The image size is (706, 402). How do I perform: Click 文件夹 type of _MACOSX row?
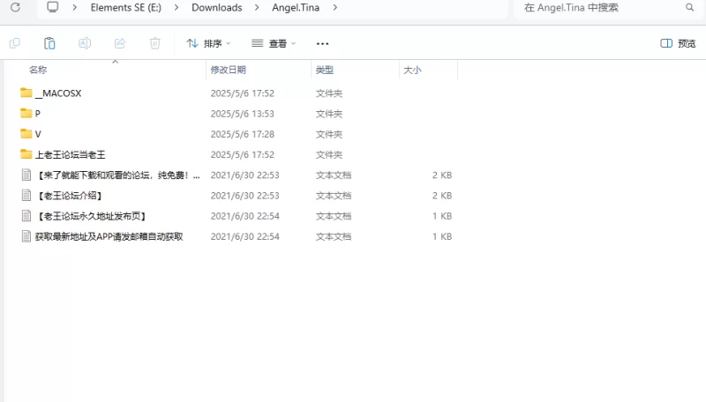(x=329, y=93)
